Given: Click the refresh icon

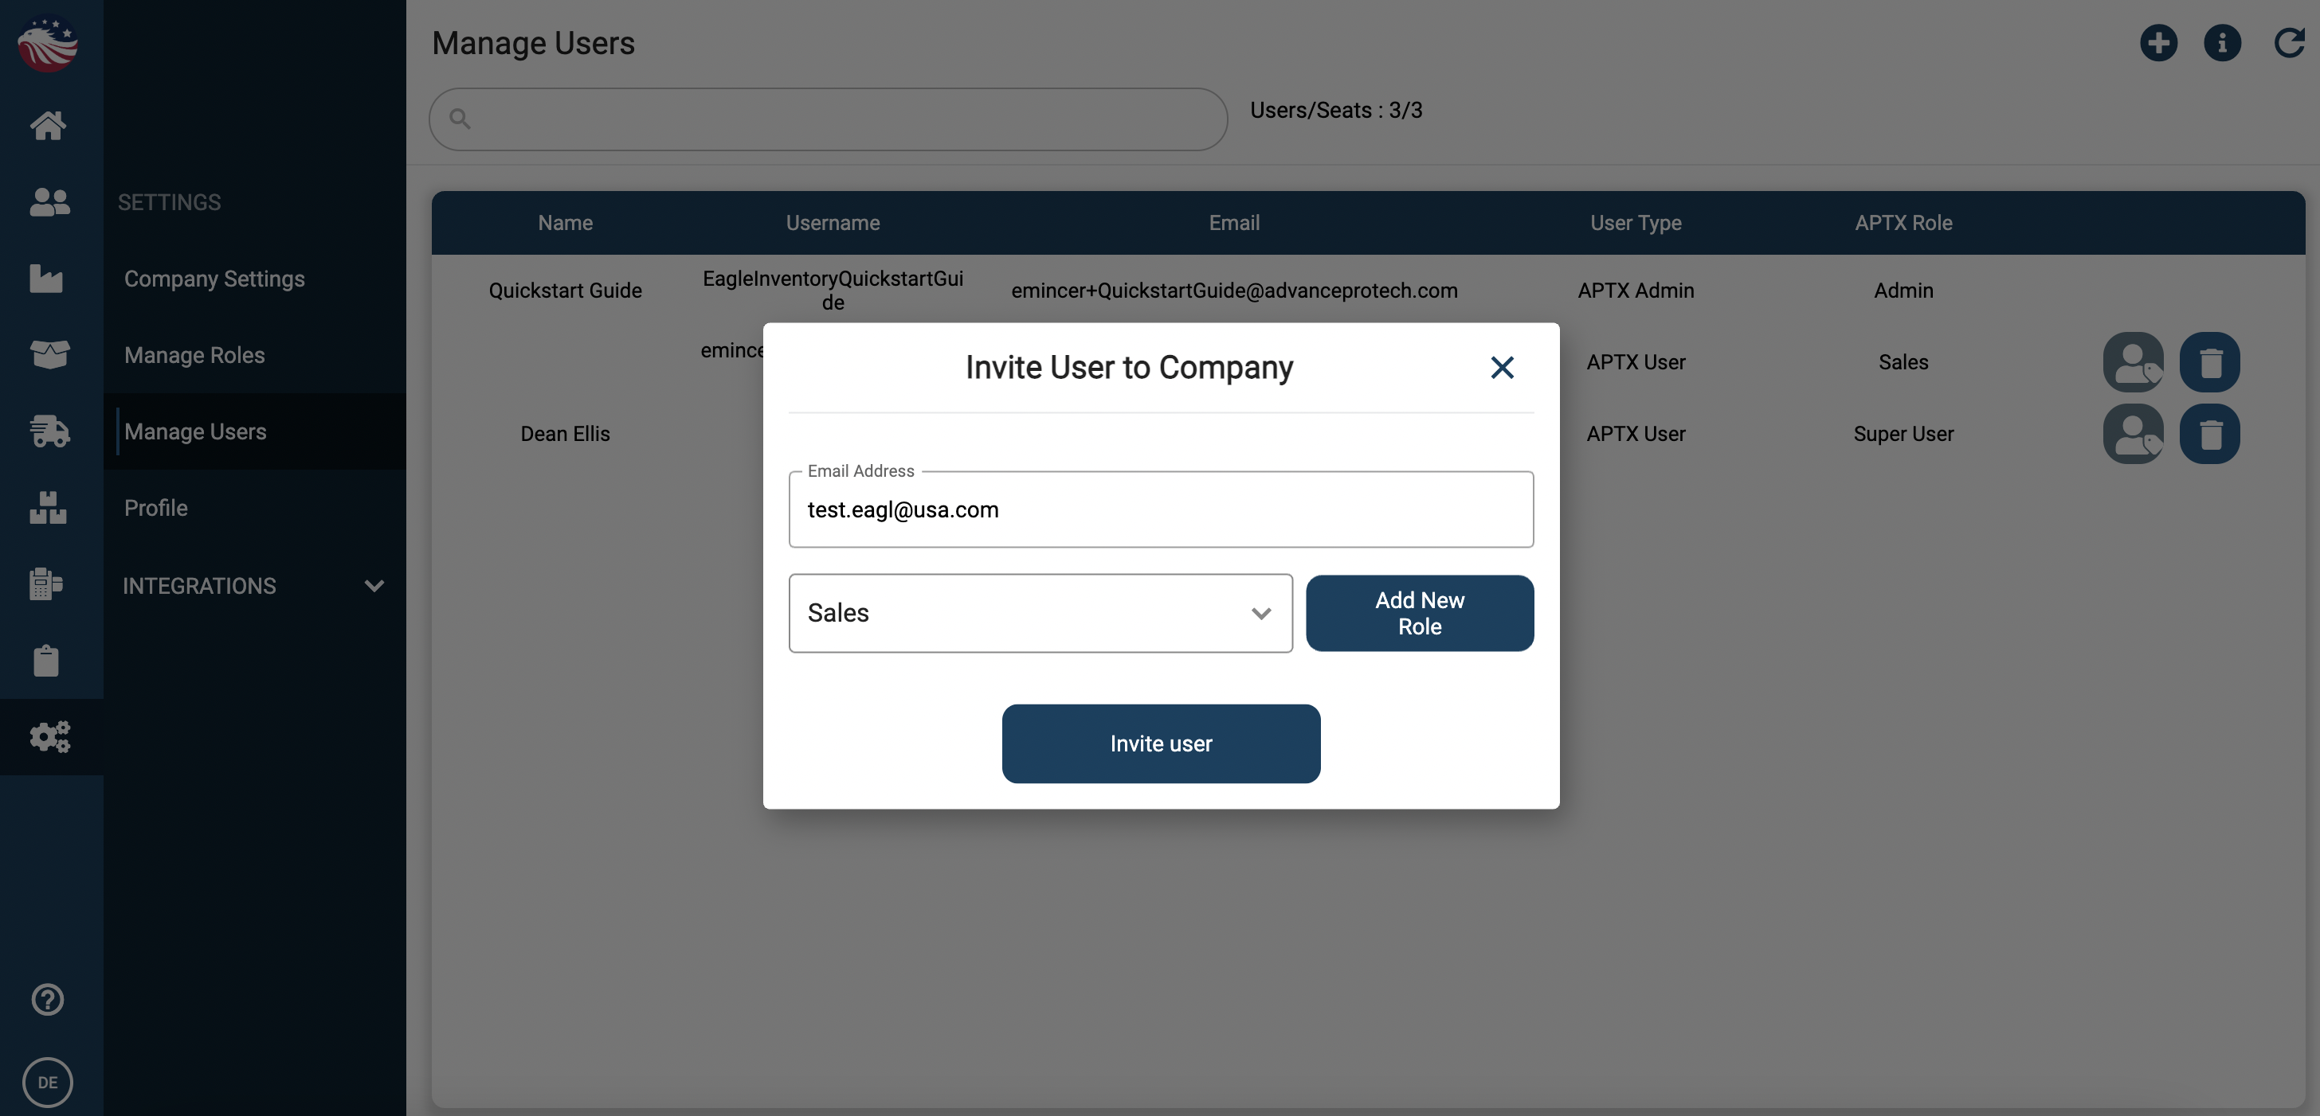Looking at the screenshot, I should pyautogui.click(x=2288, y=42).
